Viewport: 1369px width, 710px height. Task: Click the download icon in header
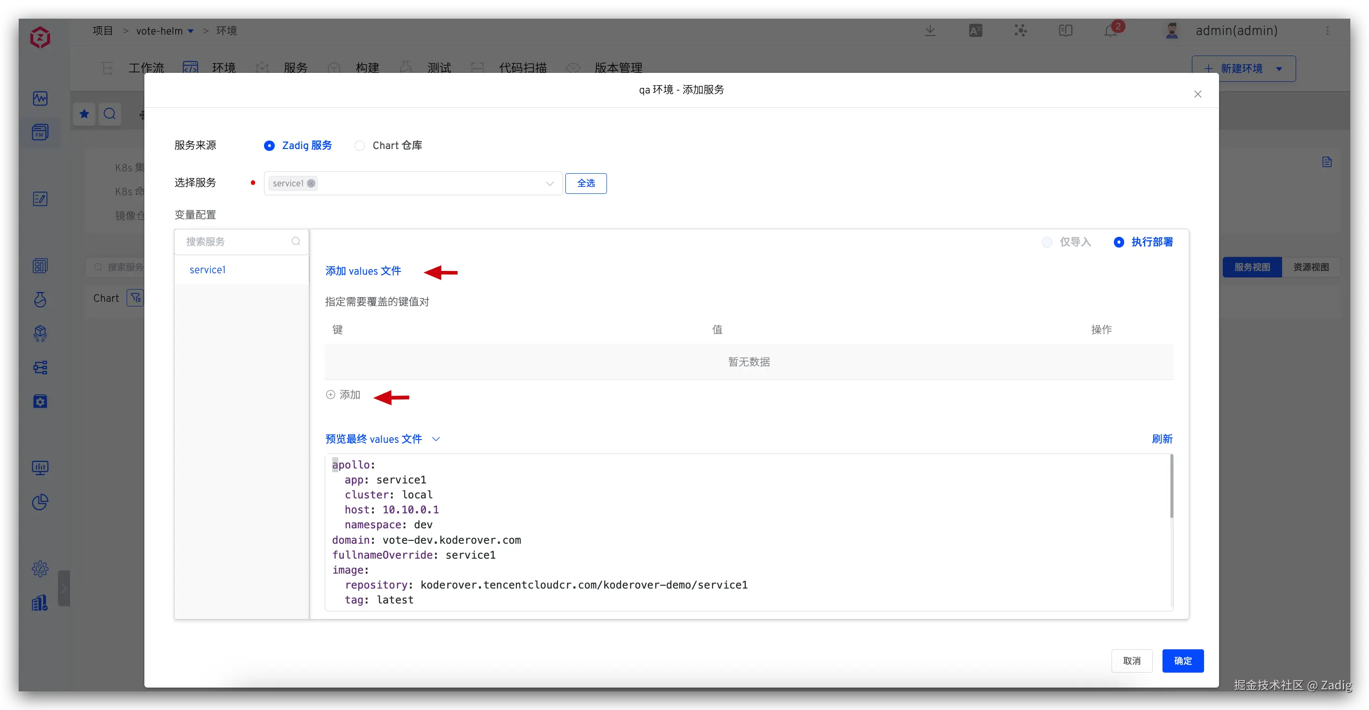930,31
